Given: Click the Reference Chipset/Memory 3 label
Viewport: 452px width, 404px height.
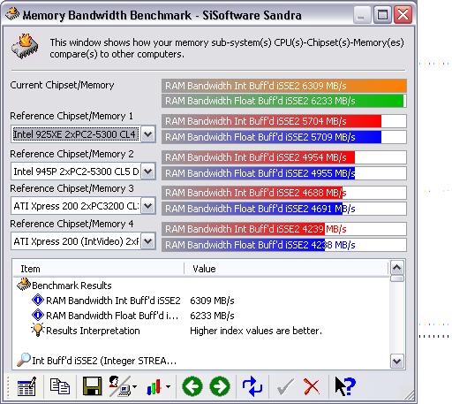Looking at the screenshot, I should (x=72, y=188).
